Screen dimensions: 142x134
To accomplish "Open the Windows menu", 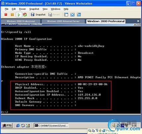I will 55,9.
